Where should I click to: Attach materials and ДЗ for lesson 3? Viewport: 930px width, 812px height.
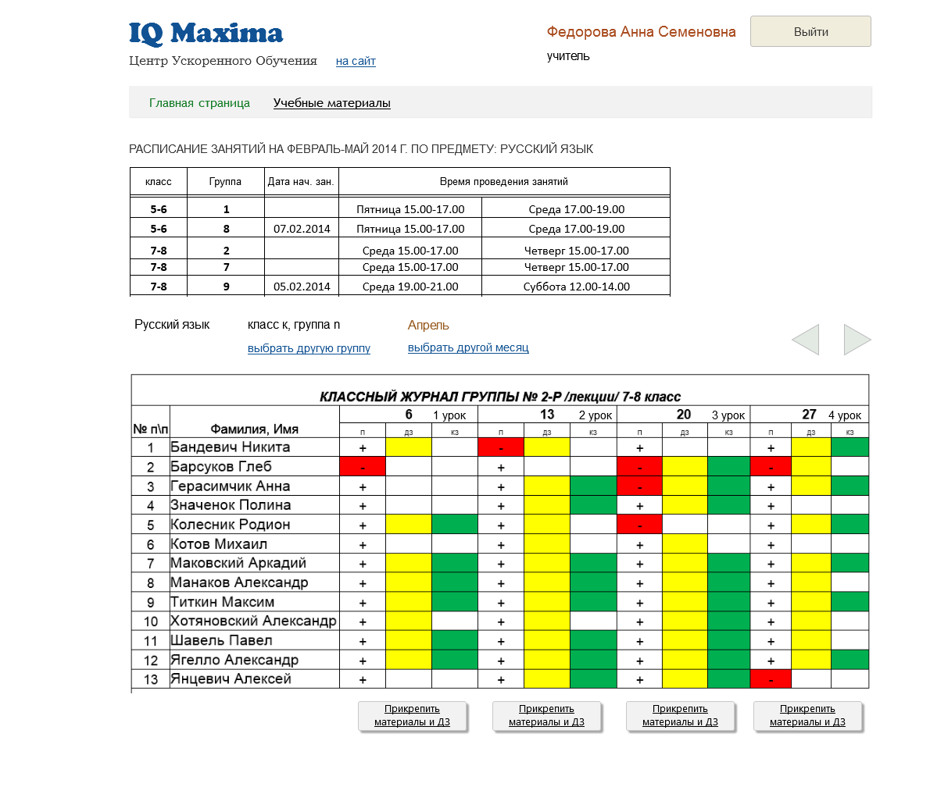(680, 716)
